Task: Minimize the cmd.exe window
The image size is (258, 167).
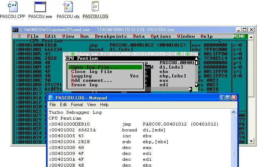Action: click(x=238, y=30)
